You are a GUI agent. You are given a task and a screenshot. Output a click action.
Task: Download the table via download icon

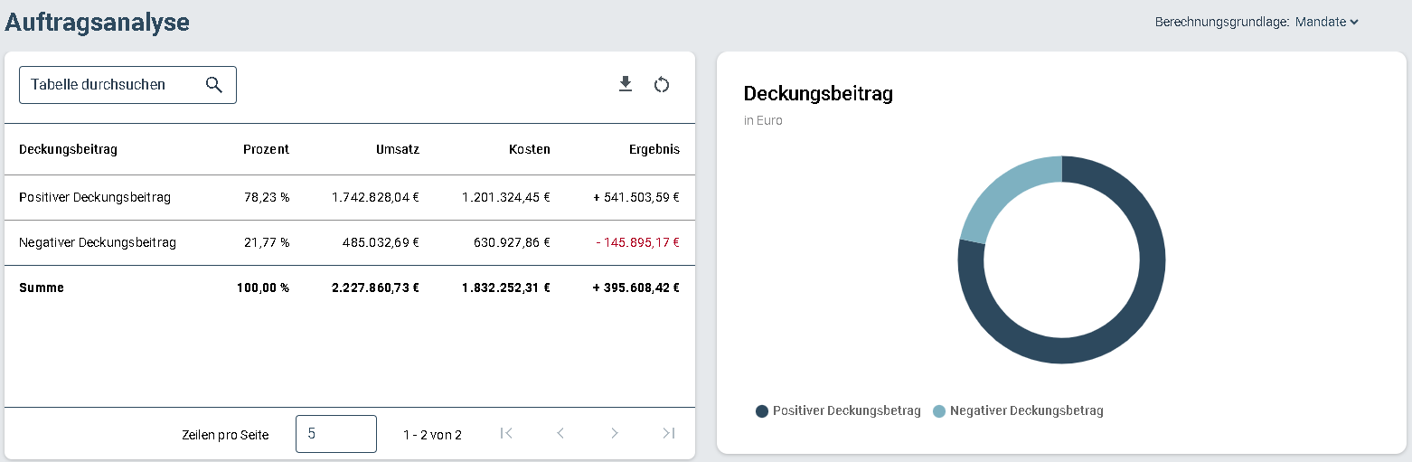[x=625, y=84]
